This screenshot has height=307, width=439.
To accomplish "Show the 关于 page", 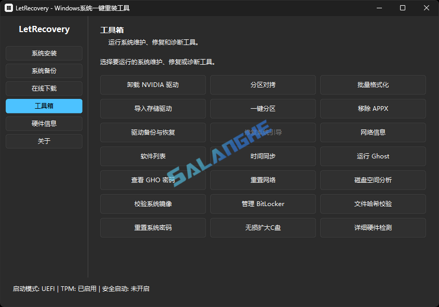I will pos(44,141).
